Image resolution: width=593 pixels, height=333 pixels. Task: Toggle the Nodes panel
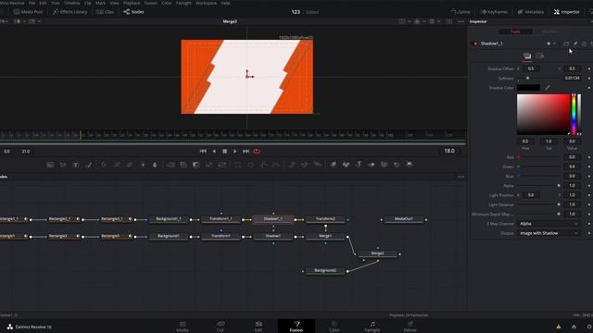133,12
